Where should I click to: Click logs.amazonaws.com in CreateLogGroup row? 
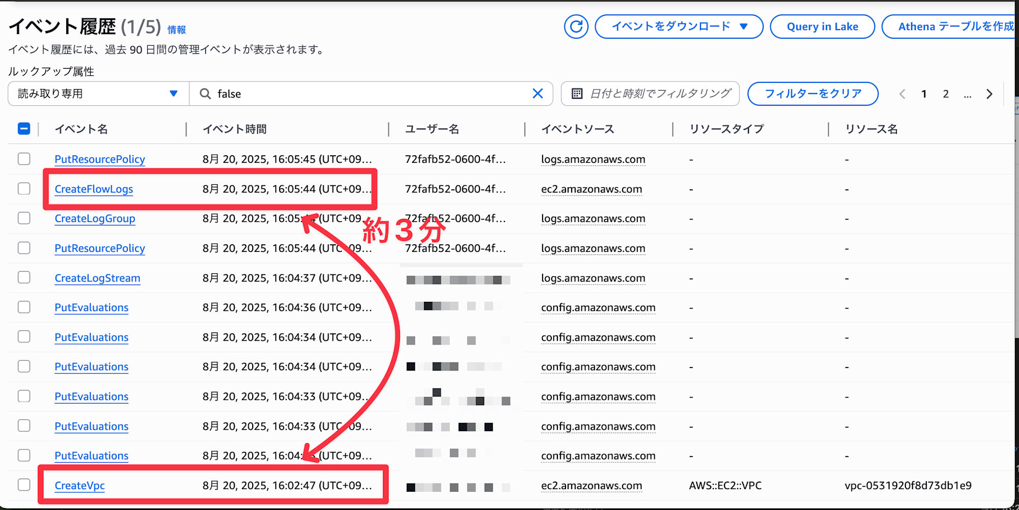coord(593,219)
